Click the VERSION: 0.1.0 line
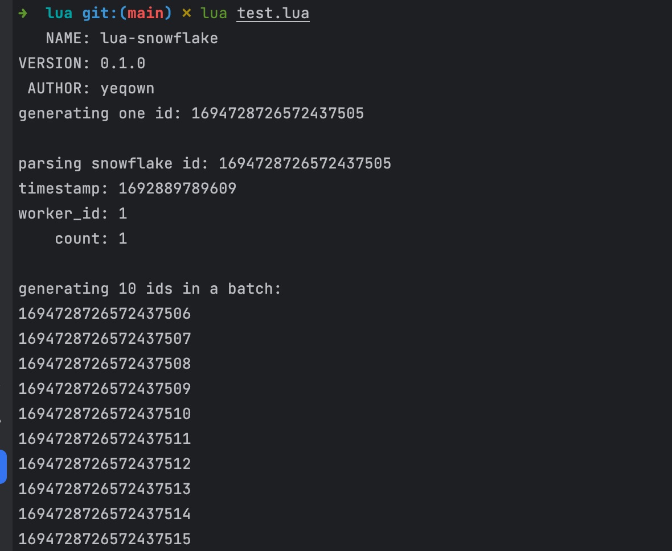672x551 pixels. (x=82, y=63)
